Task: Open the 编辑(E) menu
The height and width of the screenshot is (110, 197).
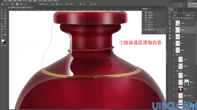Action: point(10,1)
